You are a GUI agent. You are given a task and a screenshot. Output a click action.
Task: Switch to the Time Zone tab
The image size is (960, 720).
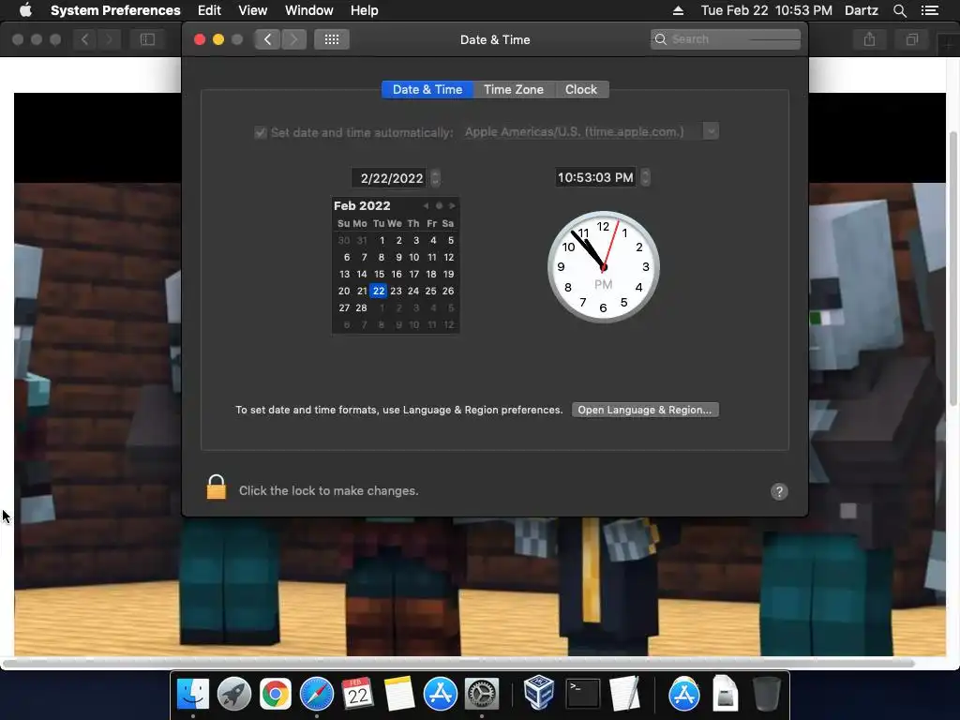point(514,89)
